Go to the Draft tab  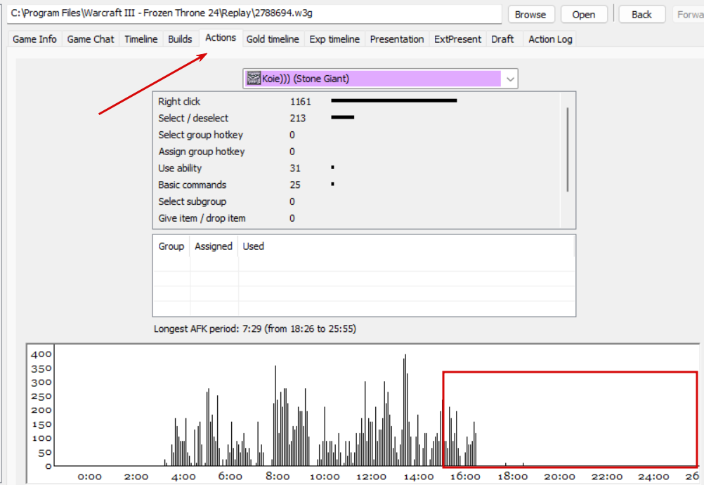pos(502,39)
